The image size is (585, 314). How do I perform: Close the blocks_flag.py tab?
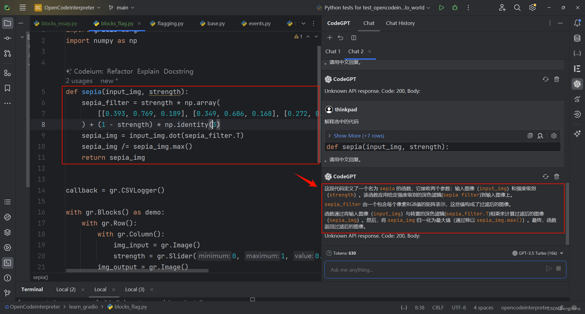(139, 23)
